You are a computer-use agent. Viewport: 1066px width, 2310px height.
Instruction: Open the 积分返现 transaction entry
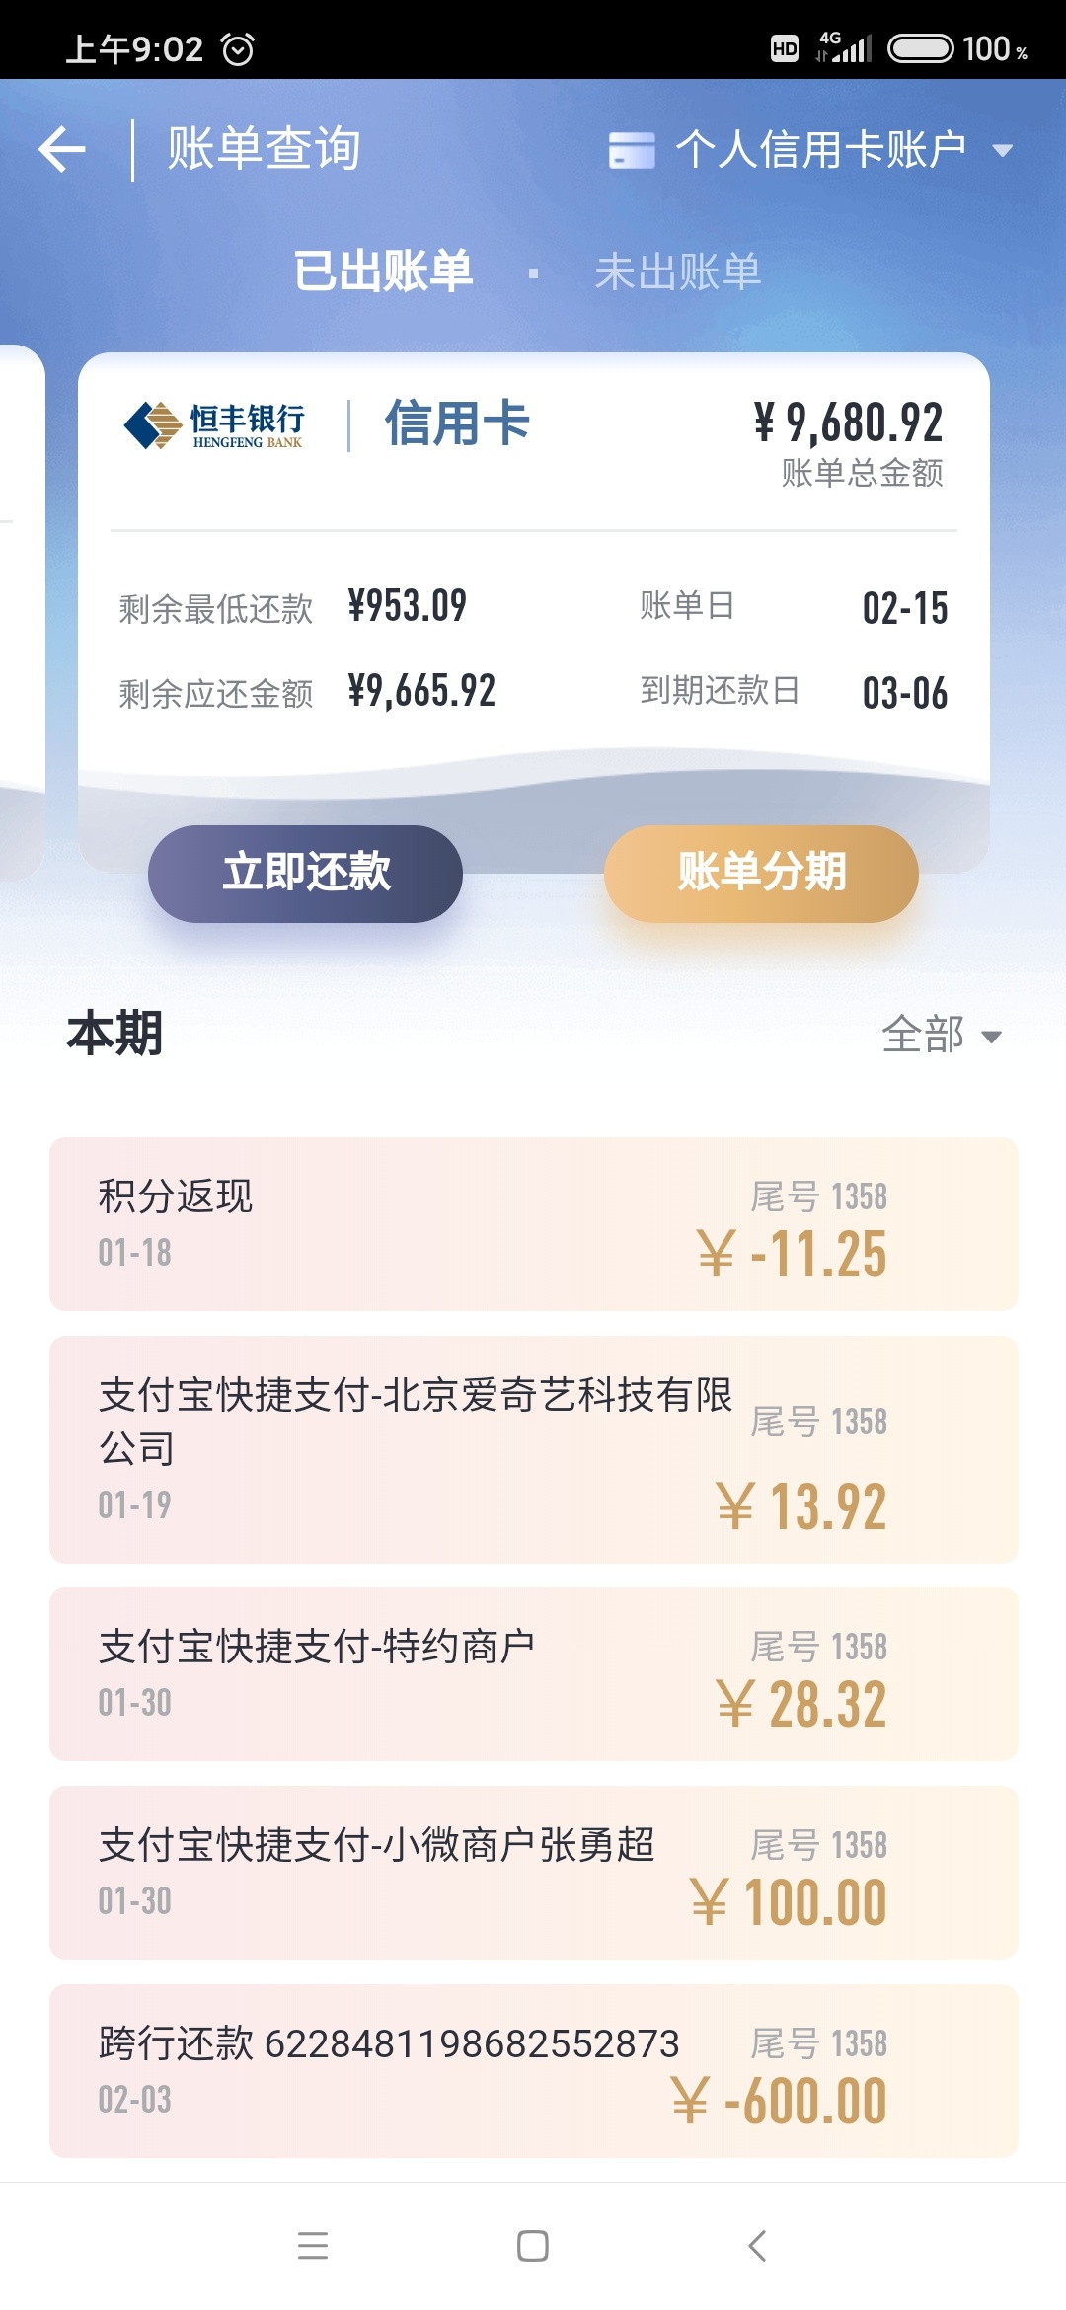[x=533, y=1224]
